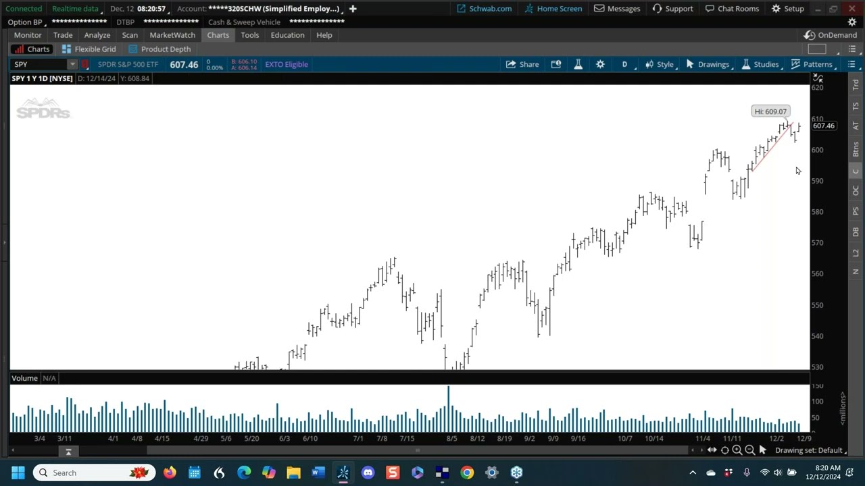Switch to the MarketWatch tab
Screen dimensions: 865x486
pyautogui.click(x=172, y=35)
